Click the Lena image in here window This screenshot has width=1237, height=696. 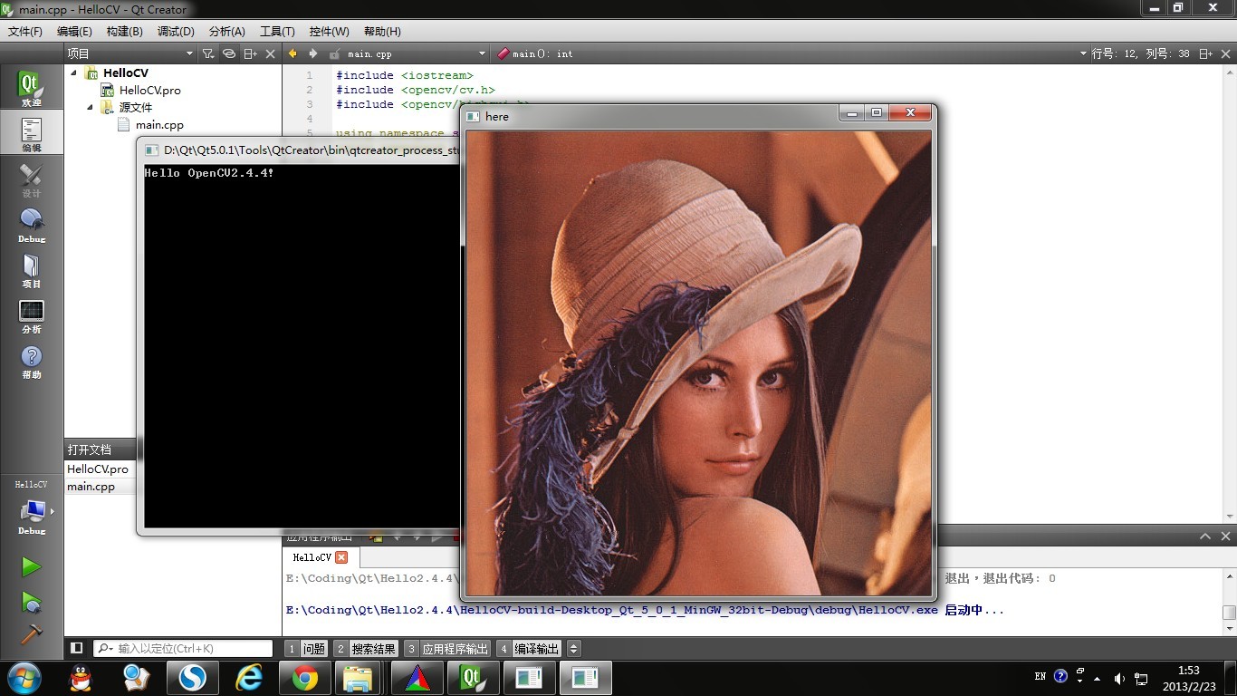click(698, 362)
